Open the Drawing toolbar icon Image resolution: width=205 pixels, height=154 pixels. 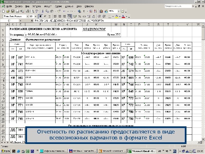tap(106, 11)
